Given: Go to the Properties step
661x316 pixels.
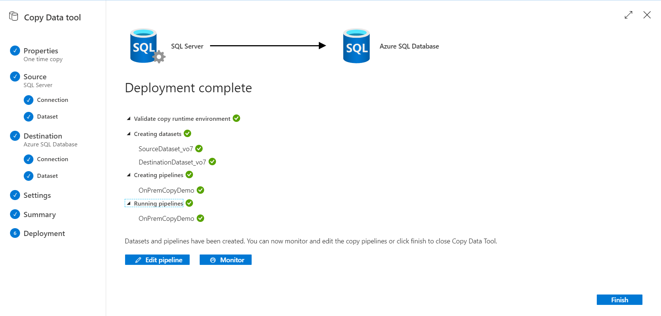Looking at the screenshot, I should (x=41, y=51).
